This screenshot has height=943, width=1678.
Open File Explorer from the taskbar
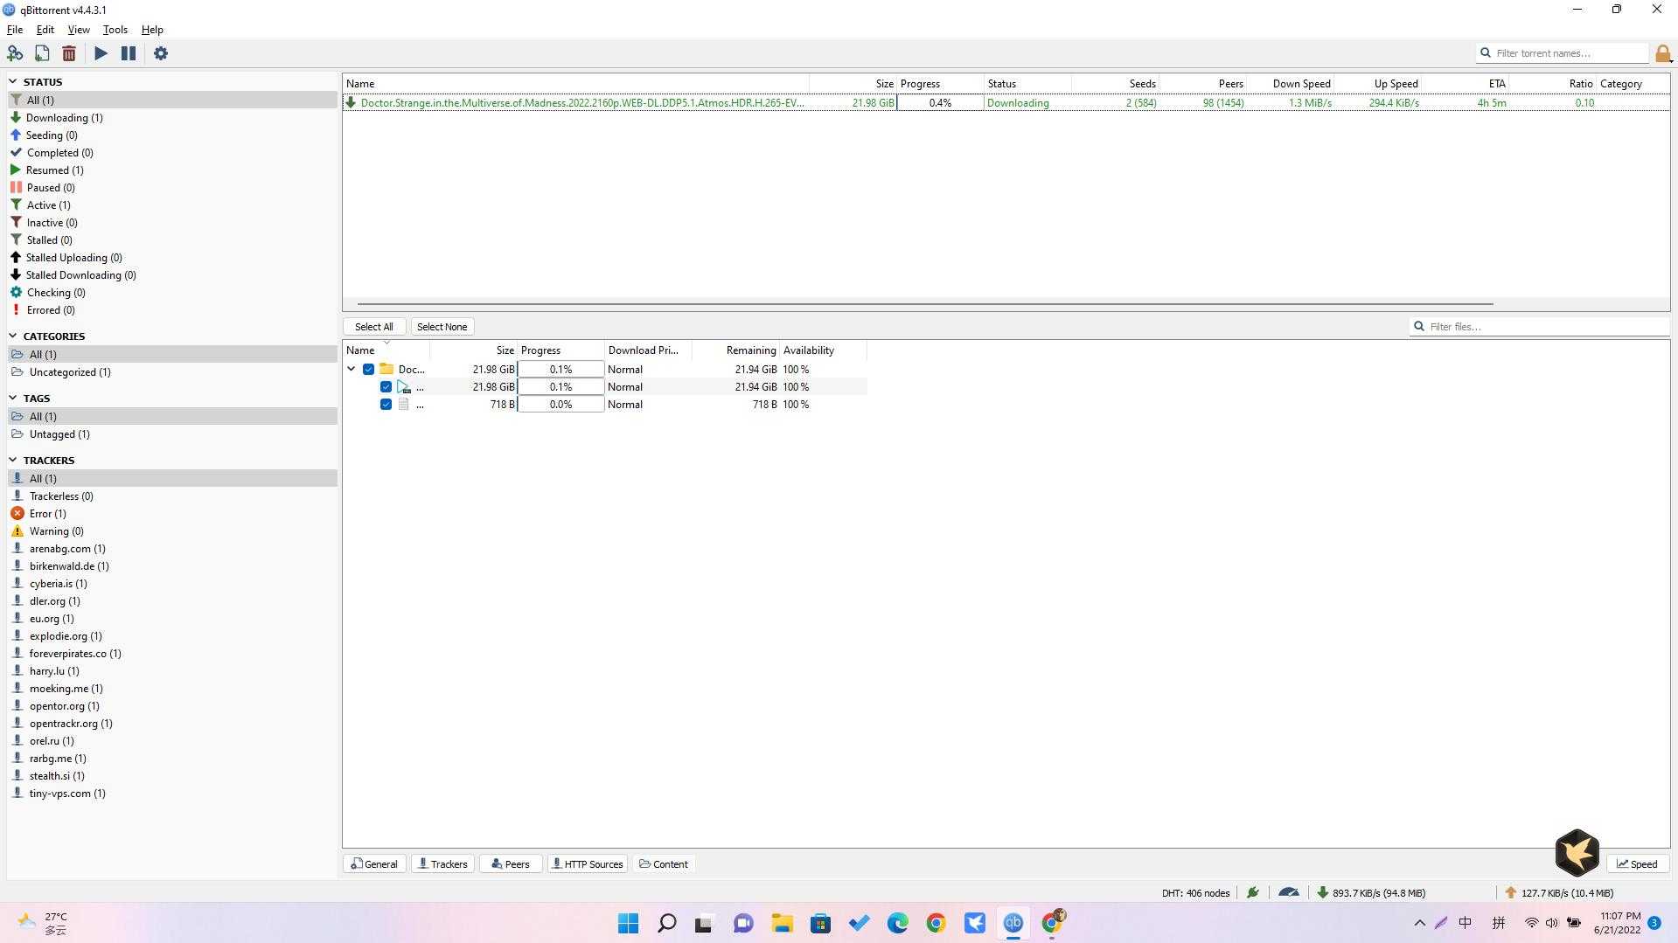782,923
